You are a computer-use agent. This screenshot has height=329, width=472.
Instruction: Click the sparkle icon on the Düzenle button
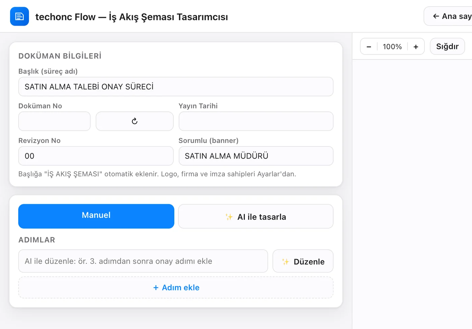[286, 262]
